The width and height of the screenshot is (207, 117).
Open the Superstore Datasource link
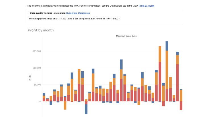coord(78,13)
